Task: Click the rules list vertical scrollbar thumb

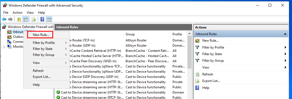Action: point(190,52)
